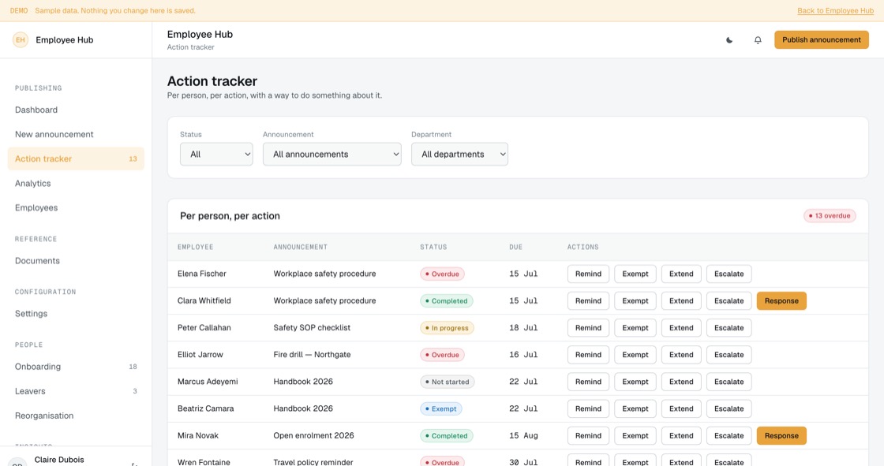Click employee name Marcus Adeyemi
Screen dimensions: 884x466
208,382
